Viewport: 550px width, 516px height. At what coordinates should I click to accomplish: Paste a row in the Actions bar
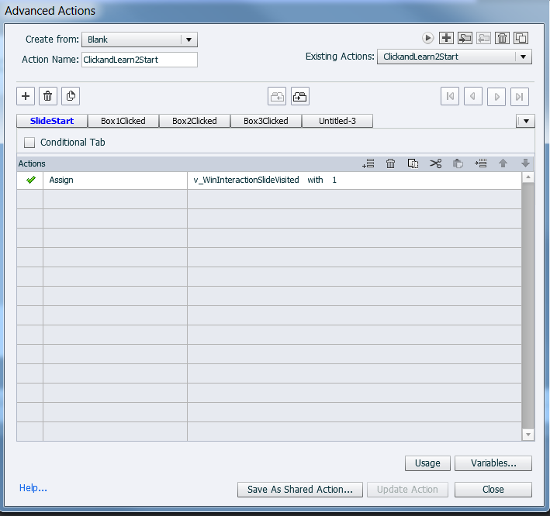pos(458,163)
